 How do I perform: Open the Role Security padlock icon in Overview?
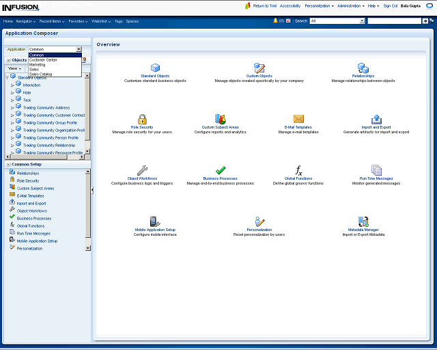tap(142, 119)
